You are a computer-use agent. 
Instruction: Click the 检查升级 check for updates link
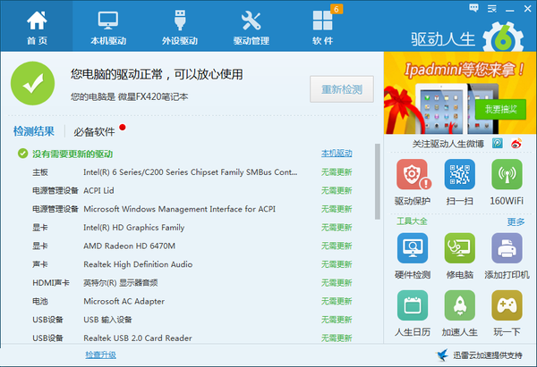(100, 355)
